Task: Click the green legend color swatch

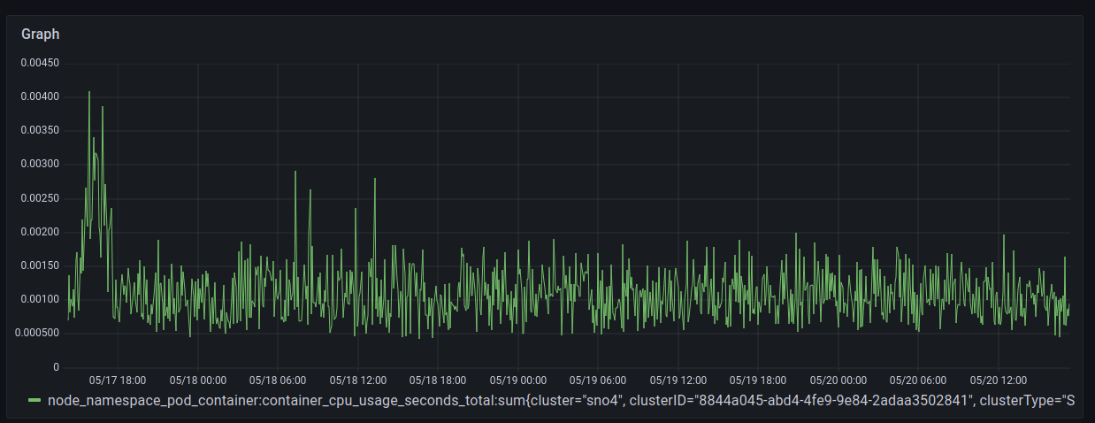Action: coord(34,401)
